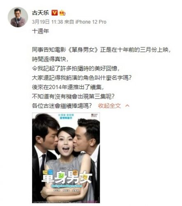Click the iPhone 12 Pro source link
The height and width of the screenshot is (206, 182).
91,22
